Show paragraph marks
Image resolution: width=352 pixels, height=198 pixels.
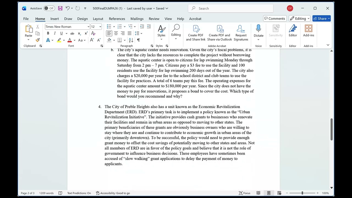coord(138,40)
